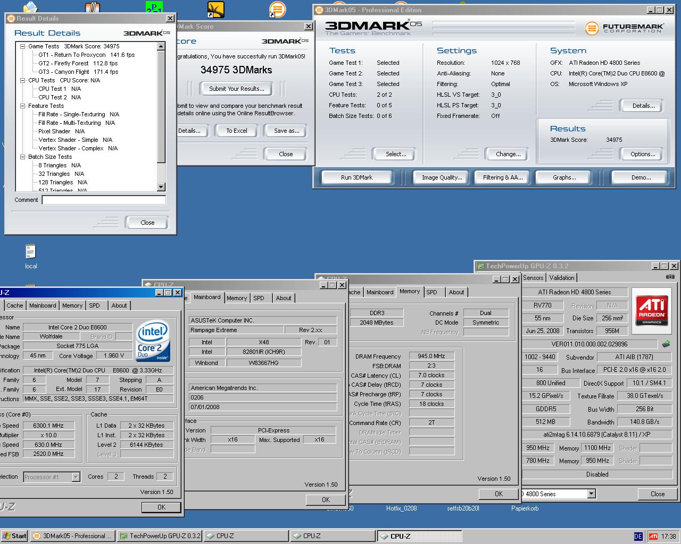681x544 pixels.
Task: Click the GPU-Z title bar icon
Action: pyautogui.click(x=480, y=266)
